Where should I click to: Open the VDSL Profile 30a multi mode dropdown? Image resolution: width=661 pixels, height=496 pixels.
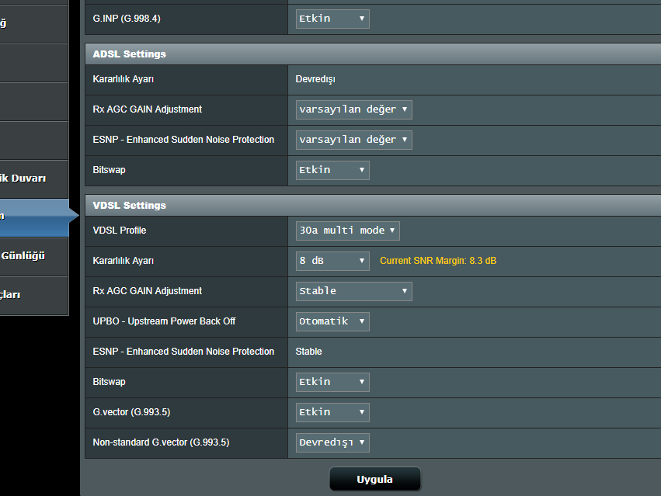[347, 231]
